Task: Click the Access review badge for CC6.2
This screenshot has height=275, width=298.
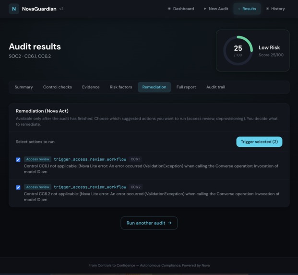Action: pyautogui.click(x=37, y=187)
